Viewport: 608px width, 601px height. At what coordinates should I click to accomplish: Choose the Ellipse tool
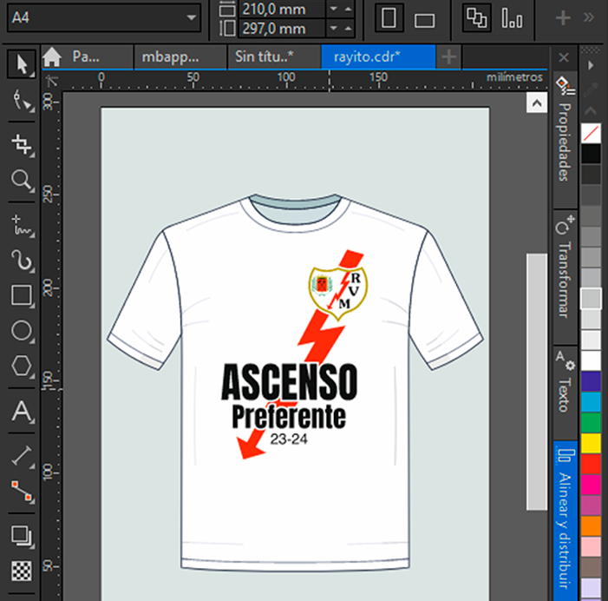point(22,332)
